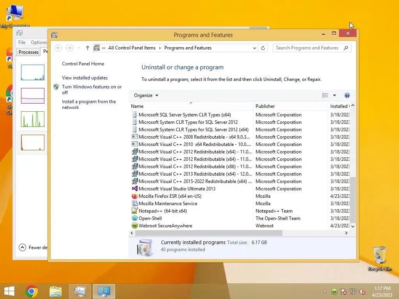Click the network tray icon

pyautogui.click(x=353, y=292)
